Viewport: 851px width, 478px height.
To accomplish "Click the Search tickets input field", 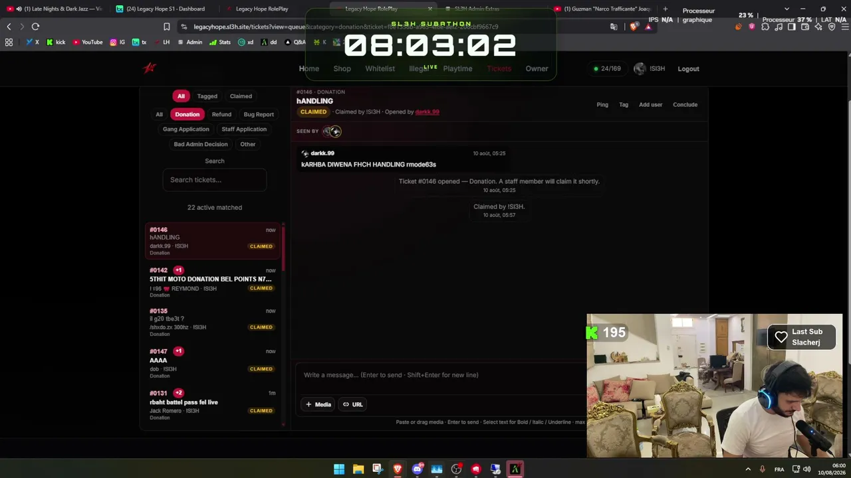I will coord(215,180).
